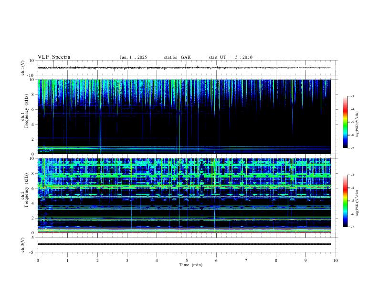
Task: Click time axis tick label "8"
Action: (x=276, y=261)
